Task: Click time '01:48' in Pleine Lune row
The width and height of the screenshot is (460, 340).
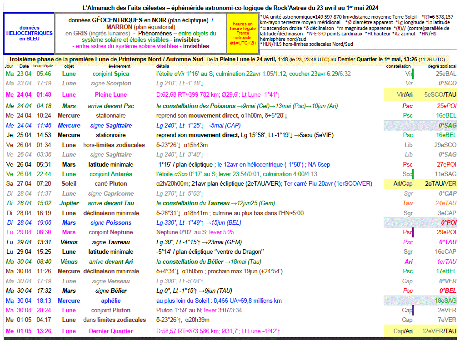Action: coord(44,94)
